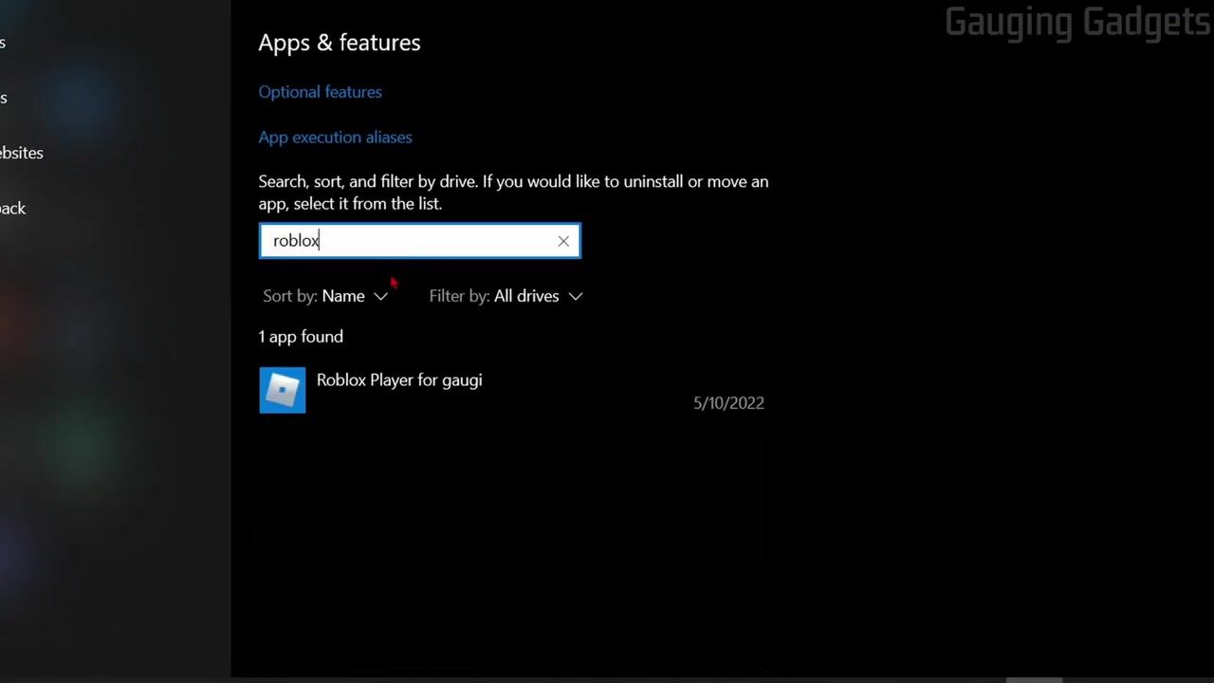Open App execution aliases link
This screenshot has height=683, width=1214.
coord(335,138)
